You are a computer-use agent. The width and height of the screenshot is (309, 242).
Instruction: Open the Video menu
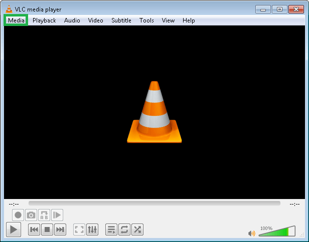point(96,20)
